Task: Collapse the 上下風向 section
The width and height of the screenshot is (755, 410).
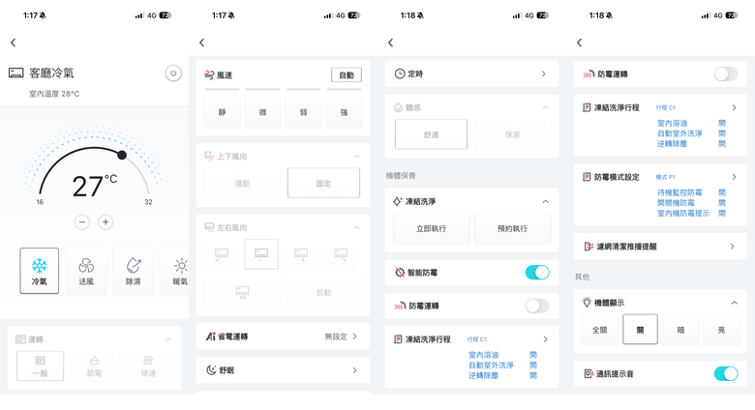Action: [357, 156]
